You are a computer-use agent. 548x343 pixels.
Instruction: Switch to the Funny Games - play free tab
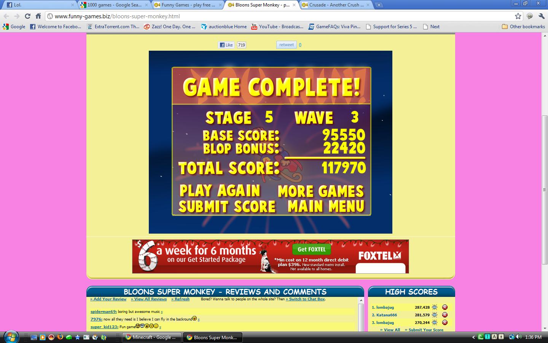point(187,5)
